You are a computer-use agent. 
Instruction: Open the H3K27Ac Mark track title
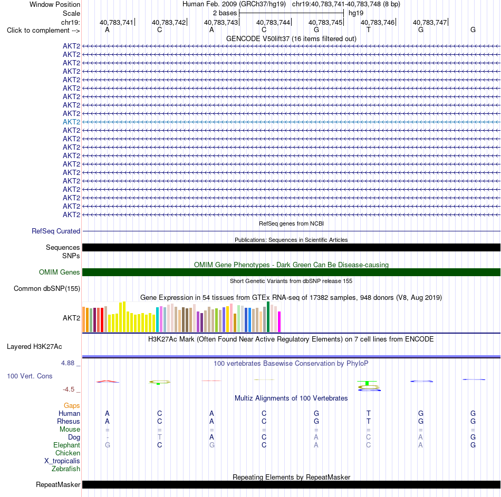click(291, 339)
